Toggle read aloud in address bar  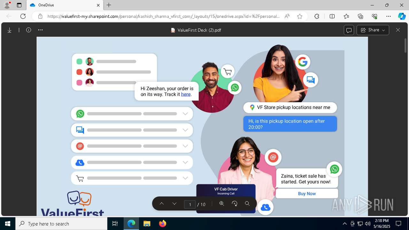tap(287, 16)
